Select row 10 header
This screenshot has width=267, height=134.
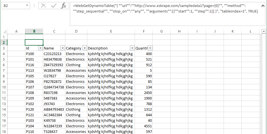click(x=4, y=87)
